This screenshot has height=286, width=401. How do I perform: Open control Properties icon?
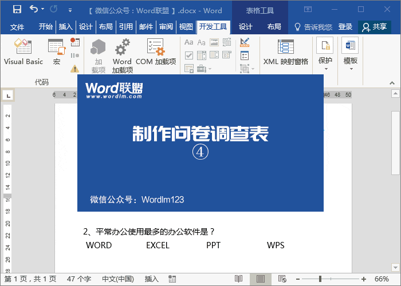point(245,55)
